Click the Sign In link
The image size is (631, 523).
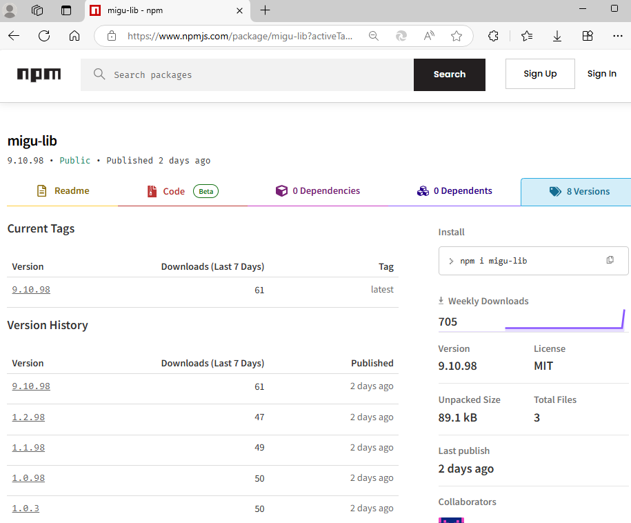tap(601, 74)
